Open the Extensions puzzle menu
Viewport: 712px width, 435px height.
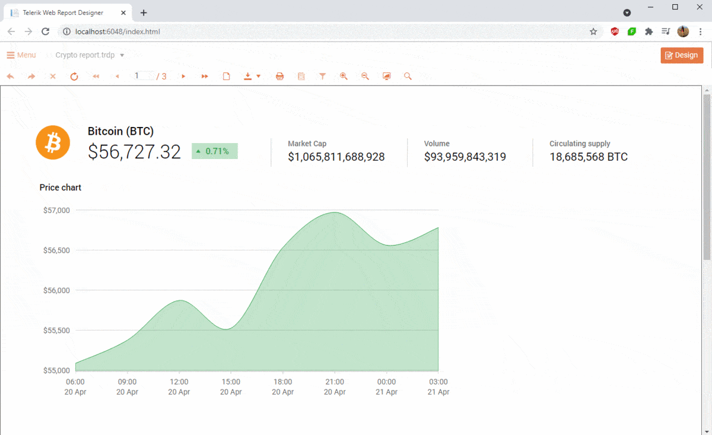point(649,31)
